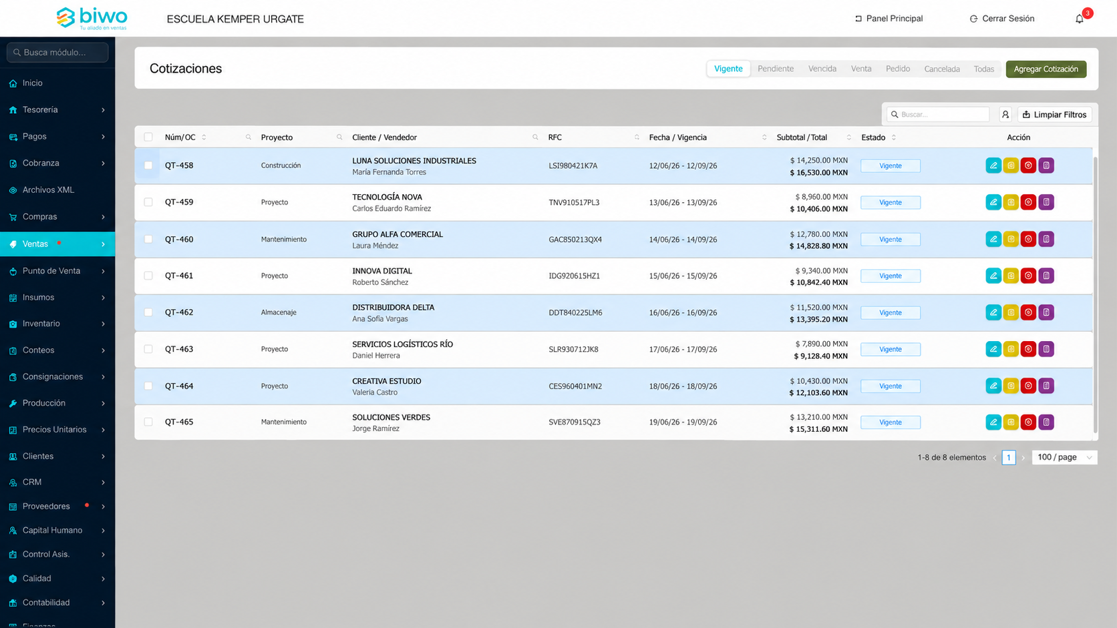Expand the Tesorería sidebar menu
Image resolution: width=1117 pixels, height=628 pixels.
[x=57, y=109]
